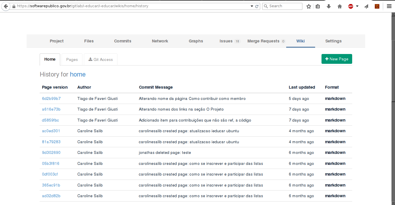
Task: Click message 'jonathas deleted page: teste'
Action: [165, 152]
